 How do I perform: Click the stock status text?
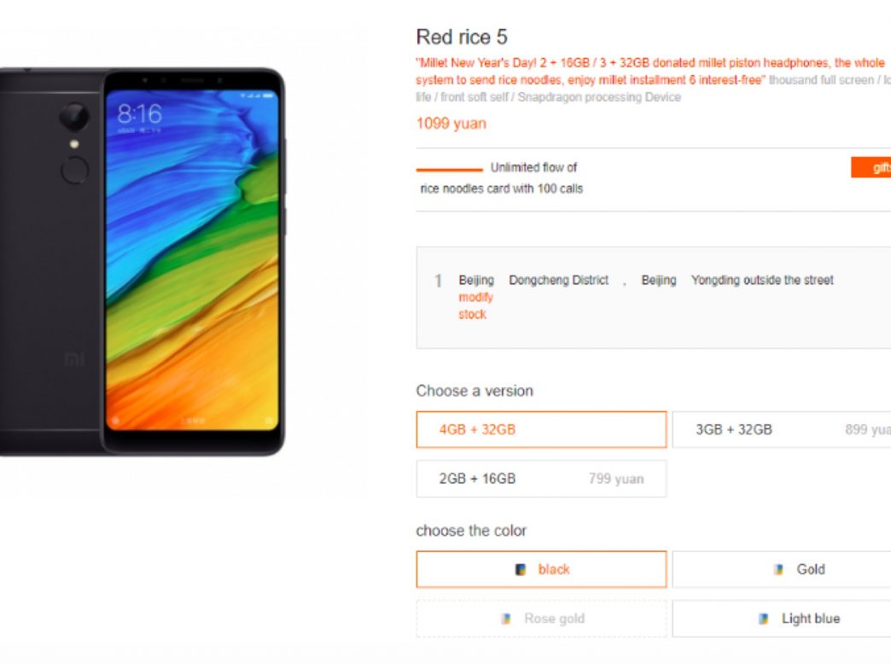[472, 314]
